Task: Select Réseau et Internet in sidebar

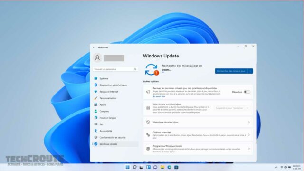Action: (115, 92)
